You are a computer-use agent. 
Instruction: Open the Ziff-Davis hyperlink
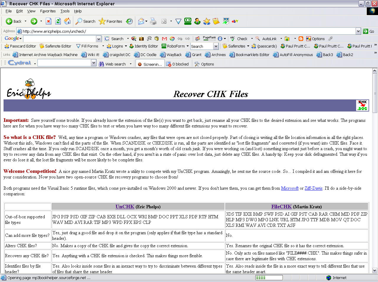point(313,188)
